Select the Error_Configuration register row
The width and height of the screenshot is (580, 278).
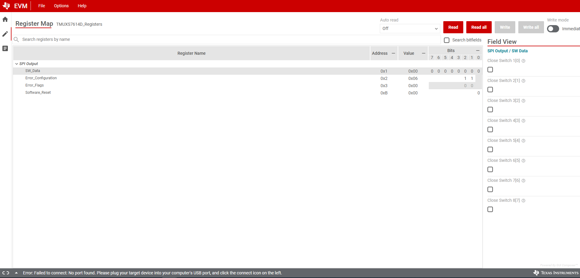[x=41, y=78]
